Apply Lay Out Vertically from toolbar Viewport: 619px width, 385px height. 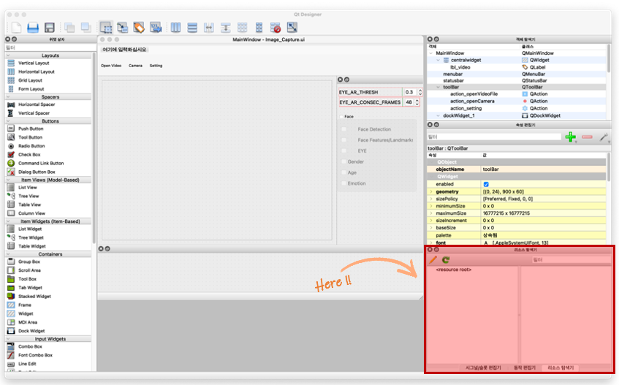(192, 27)
